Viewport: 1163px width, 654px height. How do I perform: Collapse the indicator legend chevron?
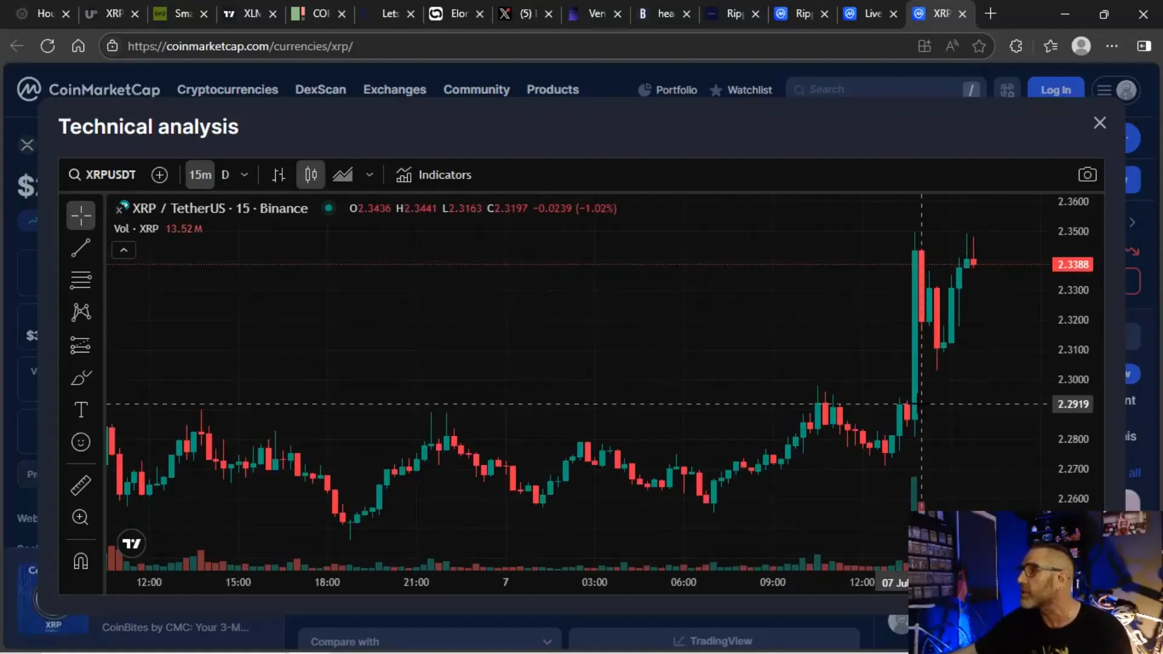tap(124, 250)
